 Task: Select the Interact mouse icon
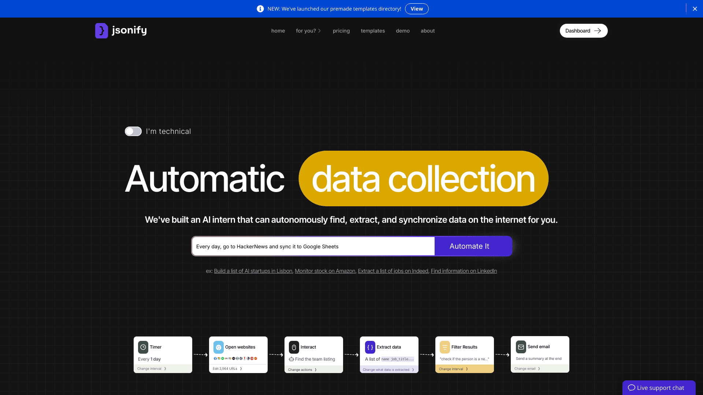294,347
